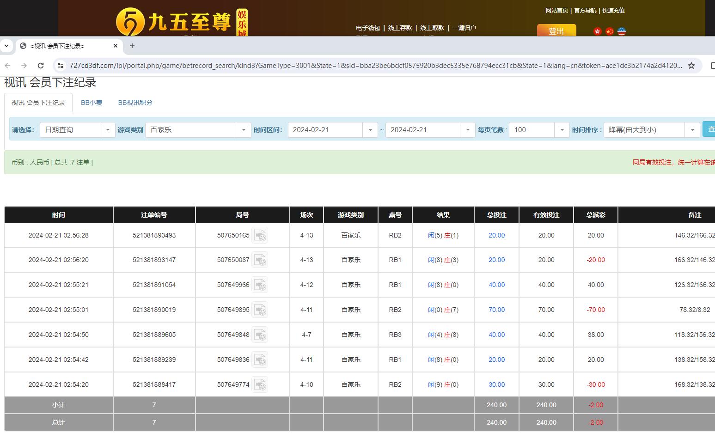715x433 pixels.
Task: Click the browser address bar URL
Action: [375, 66]
